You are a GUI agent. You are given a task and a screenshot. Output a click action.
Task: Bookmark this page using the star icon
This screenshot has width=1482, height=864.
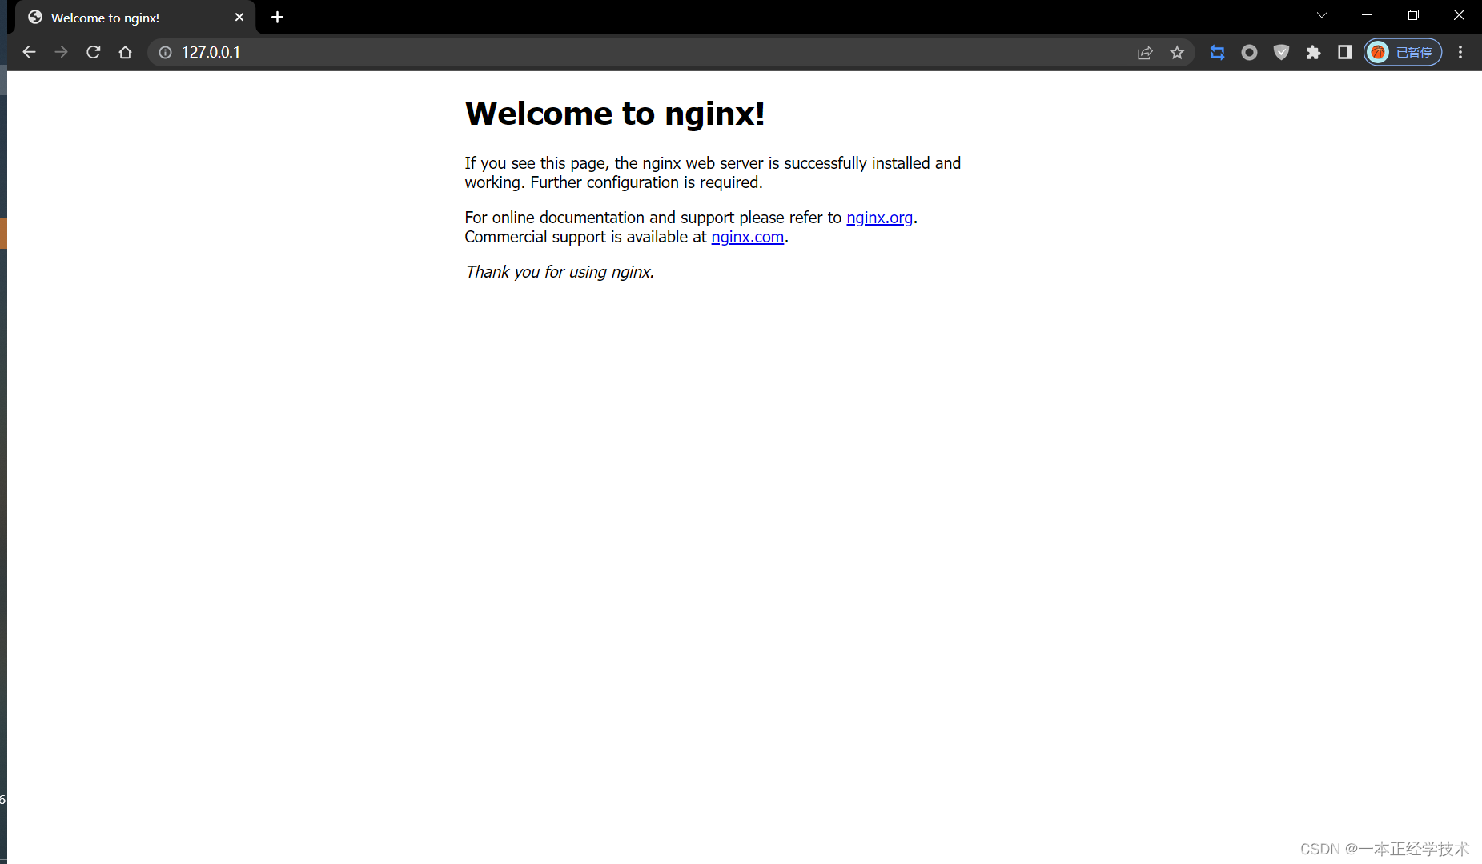tap(1178, 52)
